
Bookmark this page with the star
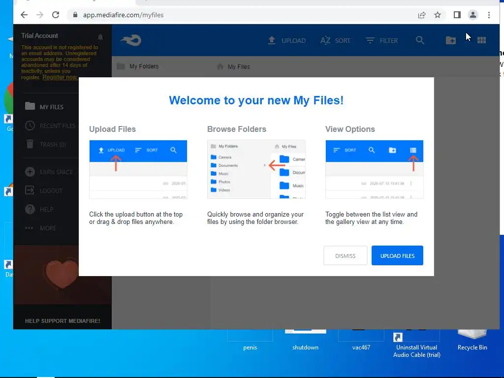point(438,15)
